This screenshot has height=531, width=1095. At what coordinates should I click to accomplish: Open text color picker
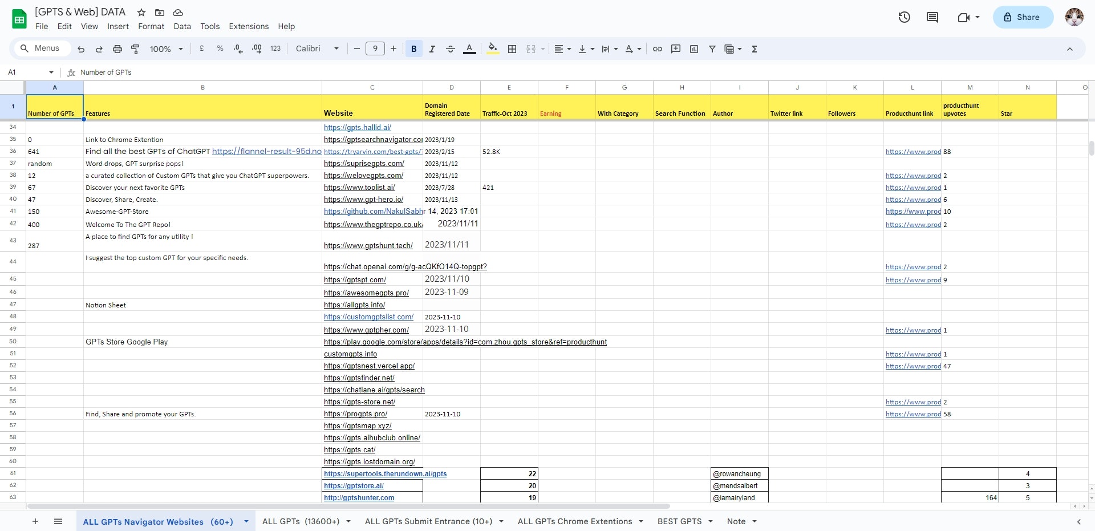click(469, 49)
